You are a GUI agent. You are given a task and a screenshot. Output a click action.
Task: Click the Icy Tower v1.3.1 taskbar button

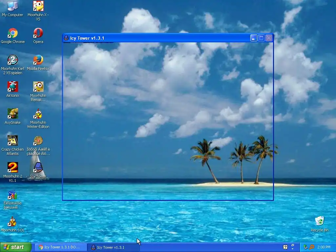click(114, 247)
